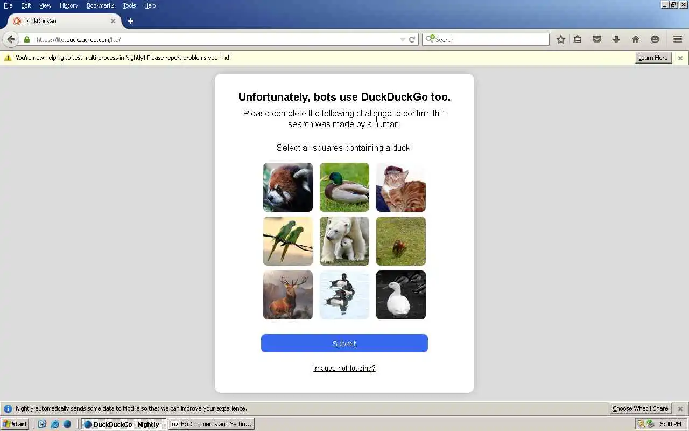
Task: Dismiss the multi-process notification bar
Action: (680, 58)
